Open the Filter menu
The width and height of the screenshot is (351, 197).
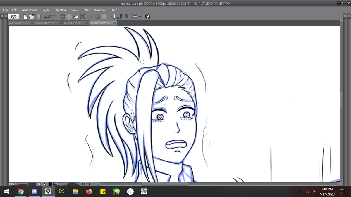tap(86, 10)
